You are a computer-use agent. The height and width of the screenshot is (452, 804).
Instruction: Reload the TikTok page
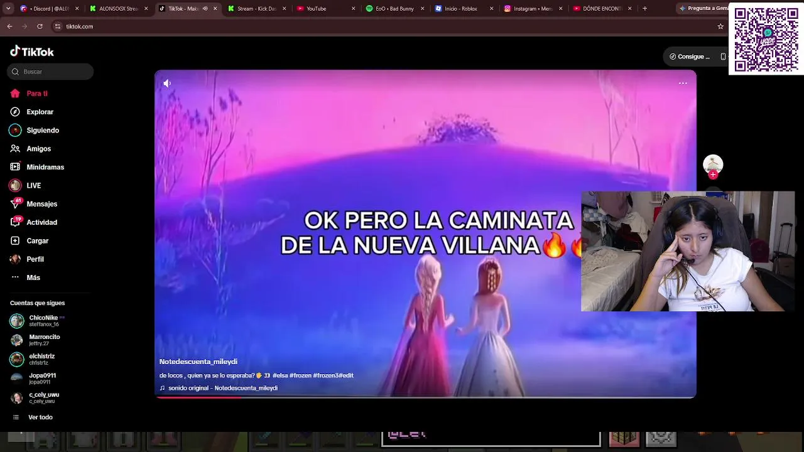tap(40, 26)
